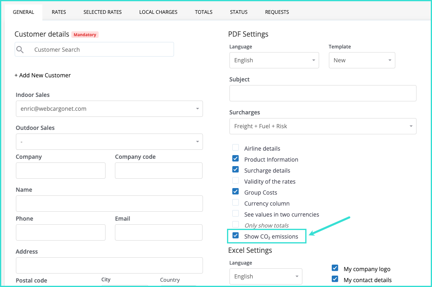The image size is (432, 287).
Task: Open the Rates tab
Action: point(59,12)
